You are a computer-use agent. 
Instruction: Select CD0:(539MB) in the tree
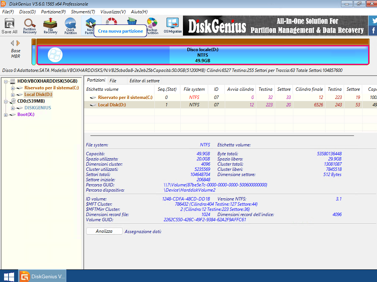[31, 101]
